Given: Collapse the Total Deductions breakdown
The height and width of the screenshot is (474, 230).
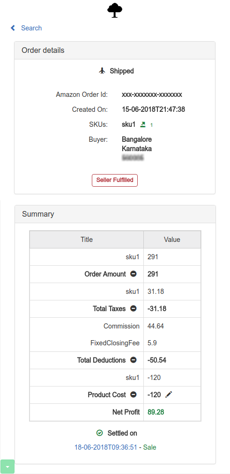Looking at the screenshot, I should (x=133, y=360).
